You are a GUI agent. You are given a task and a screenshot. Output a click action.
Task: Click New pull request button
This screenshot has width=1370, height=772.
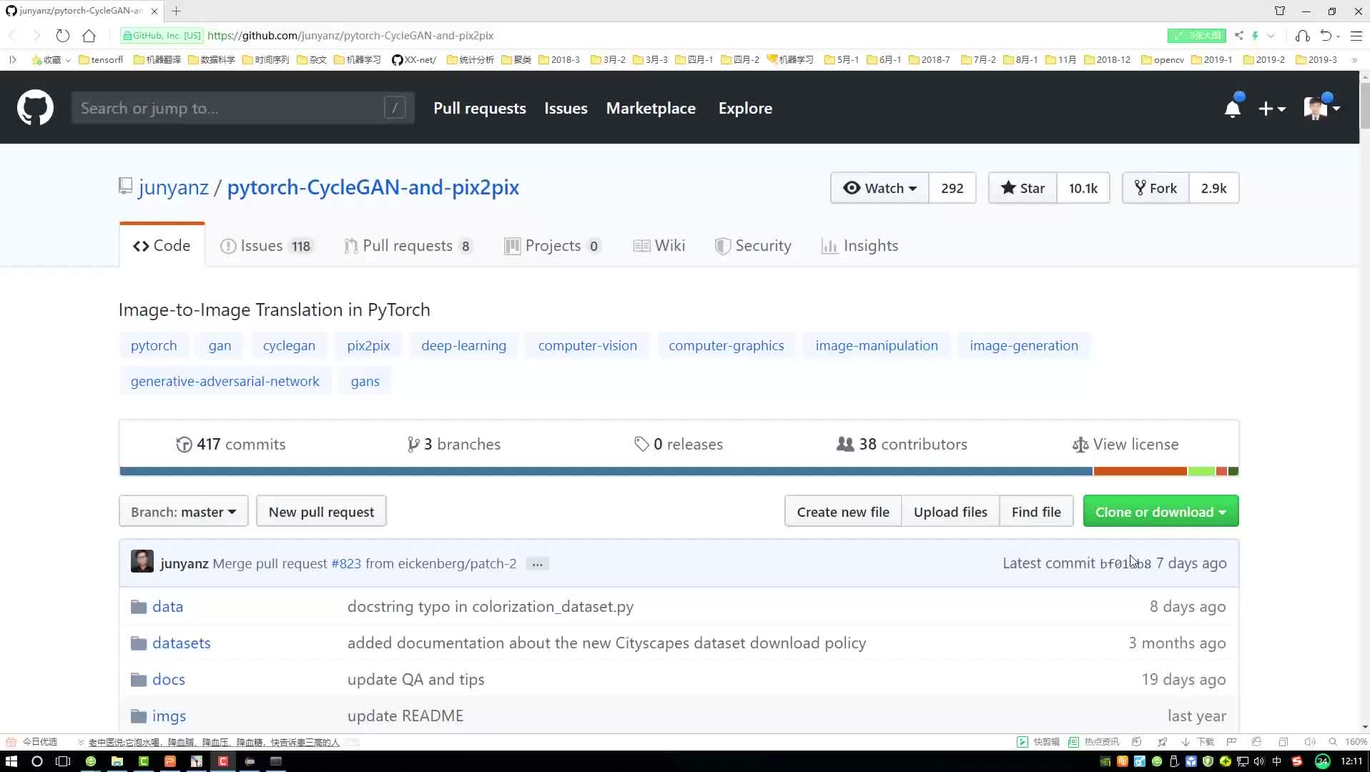pos(321,511)
